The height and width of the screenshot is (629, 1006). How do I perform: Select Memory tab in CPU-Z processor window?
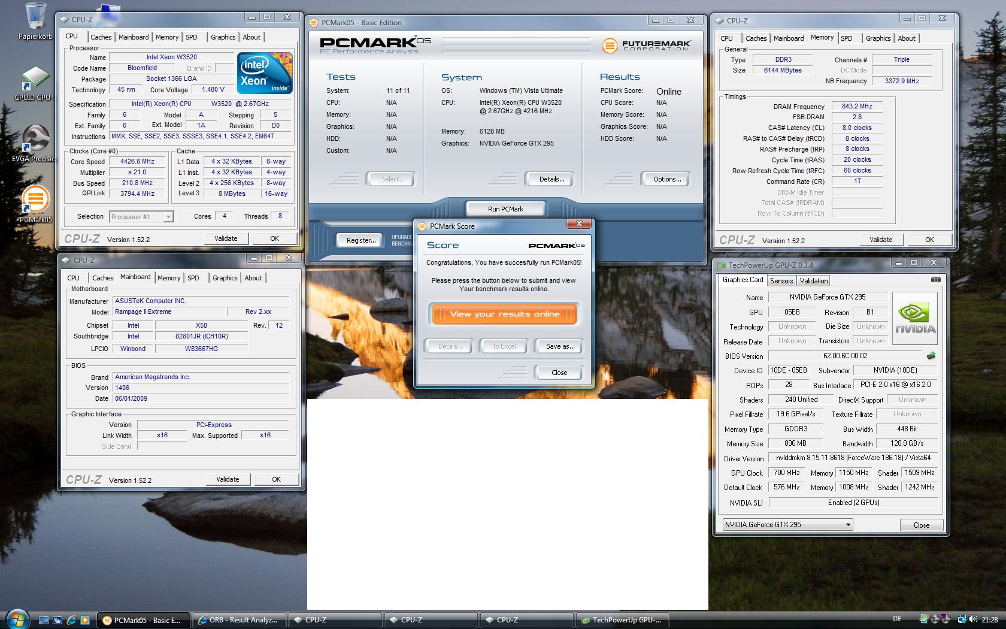166,37
